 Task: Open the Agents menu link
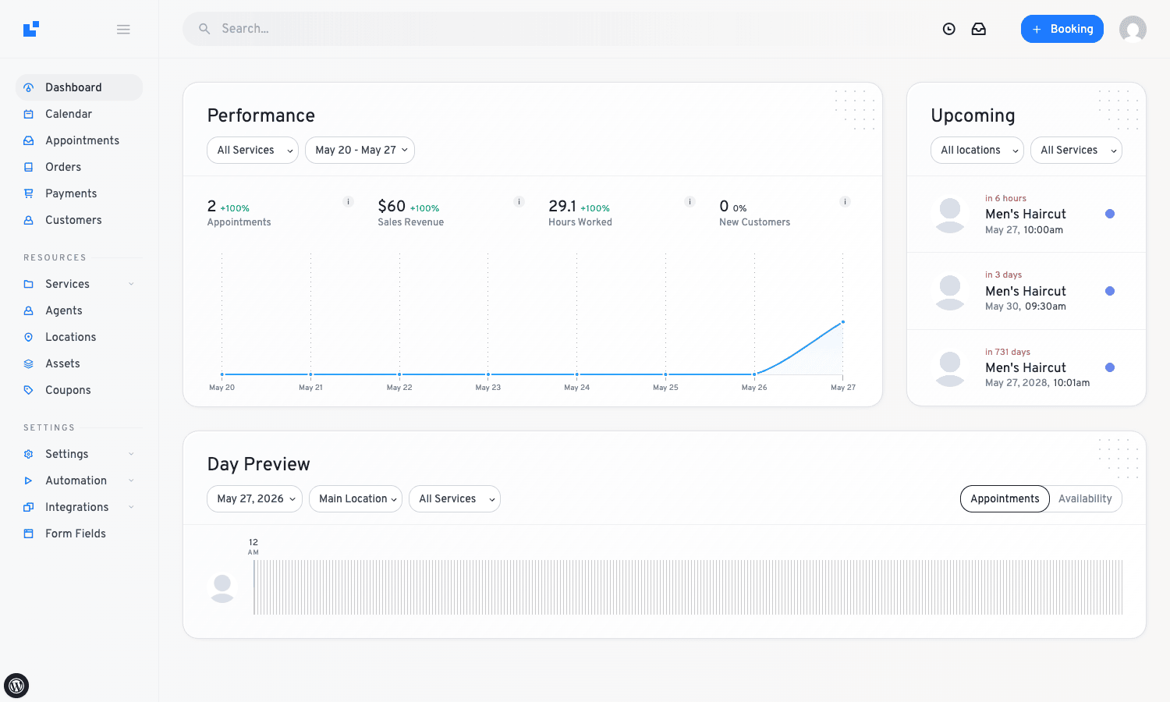pos(79,310)
